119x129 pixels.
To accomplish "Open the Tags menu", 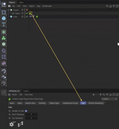I will coord(38,6).
